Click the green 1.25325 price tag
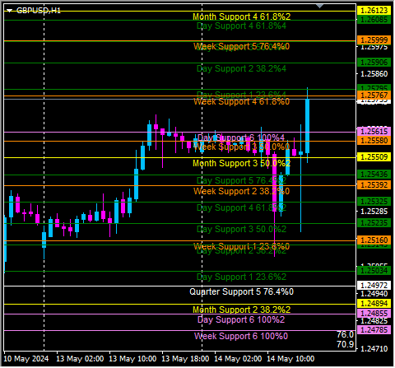The height and width of the screenshot is (368, 395). 374,202
